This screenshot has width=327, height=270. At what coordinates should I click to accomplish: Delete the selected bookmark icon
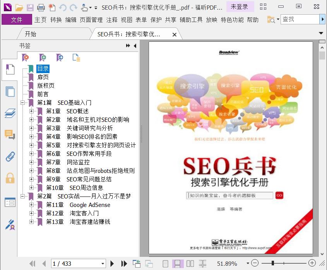point(25,57)
